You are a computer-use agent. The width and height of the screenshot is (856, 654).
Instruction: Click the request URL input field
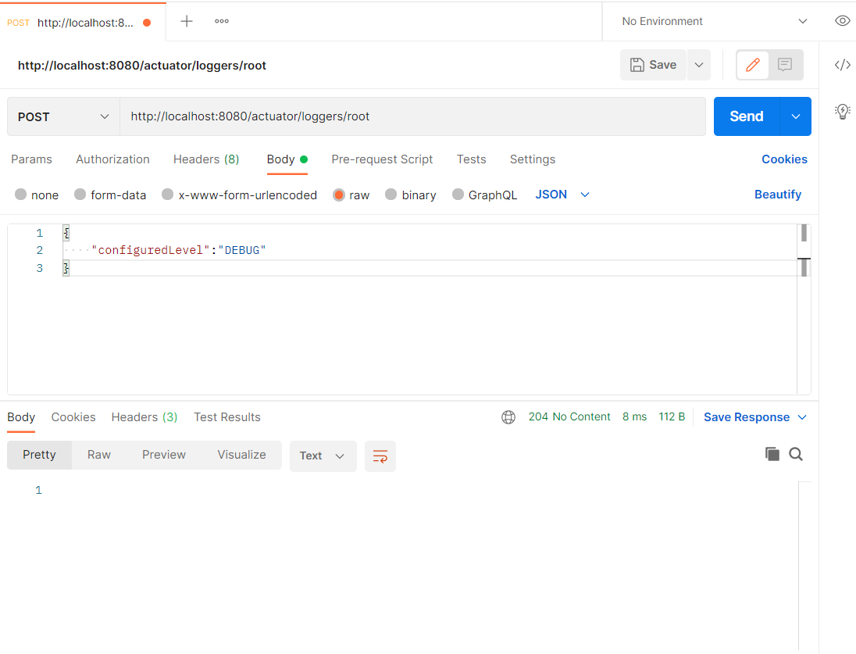[x=412, y=116]
